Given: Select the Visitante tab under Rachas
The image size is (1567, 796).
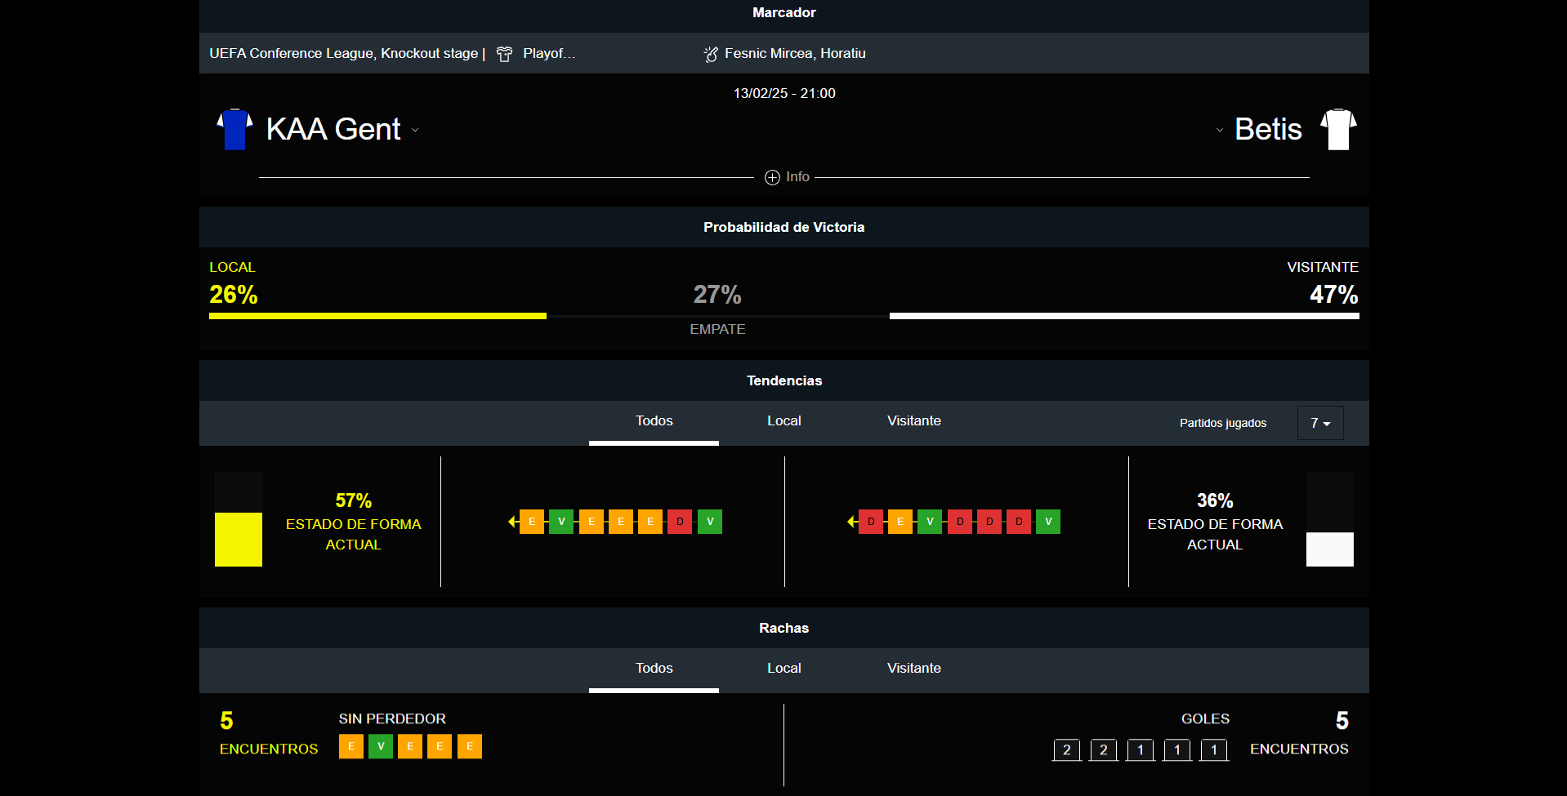Looking at the screenshot, I should (913, 669).
